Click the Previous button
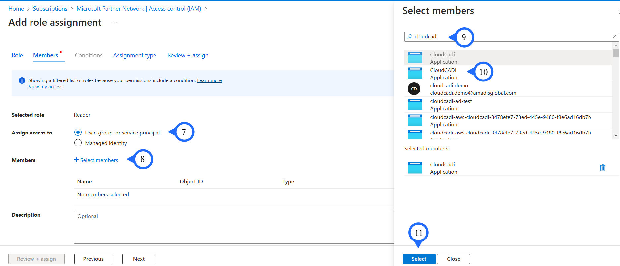This screenshot has width=620, height=266. (x=93, y=259)
